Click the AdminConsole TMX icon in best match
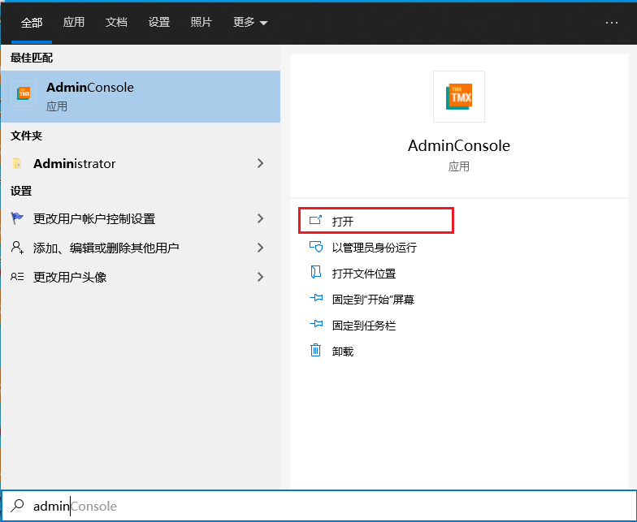The width and height of the screenshot is (637, 522). click(24, 94)
